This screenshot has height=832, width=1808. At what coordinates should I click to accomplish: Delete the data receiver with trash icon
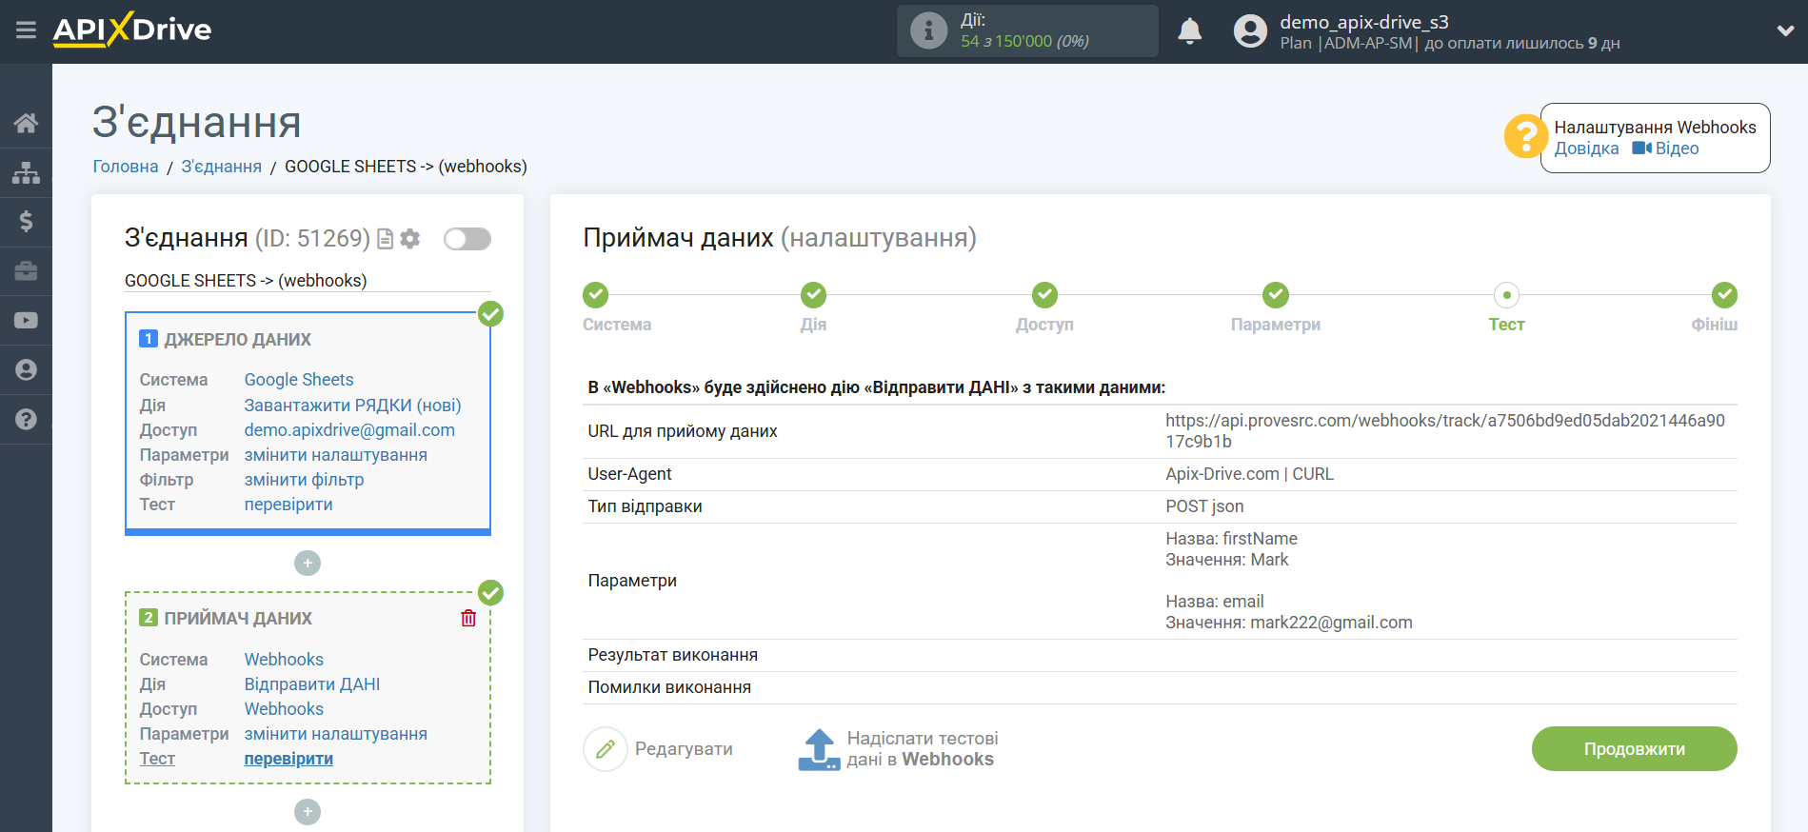(x=468, y=619)
